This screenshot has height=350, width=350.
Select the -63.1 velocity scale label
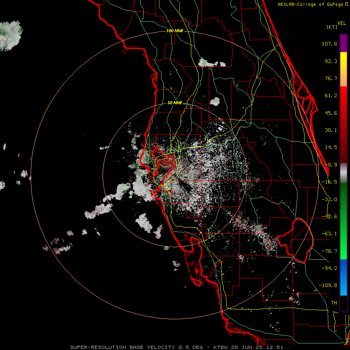pos(329,234)
